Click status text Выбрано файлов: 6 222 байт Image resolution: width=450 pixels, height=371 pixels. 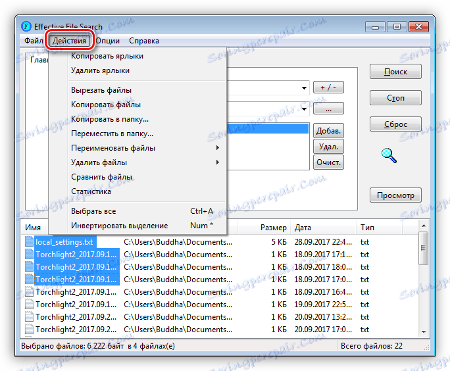[72, 346]
